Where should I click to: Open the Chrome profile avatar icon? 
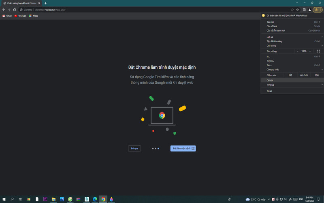(309, 10)
